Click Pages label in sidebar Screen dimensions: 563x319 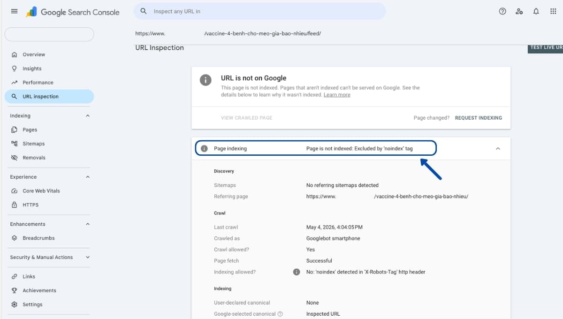pos(30,129)
